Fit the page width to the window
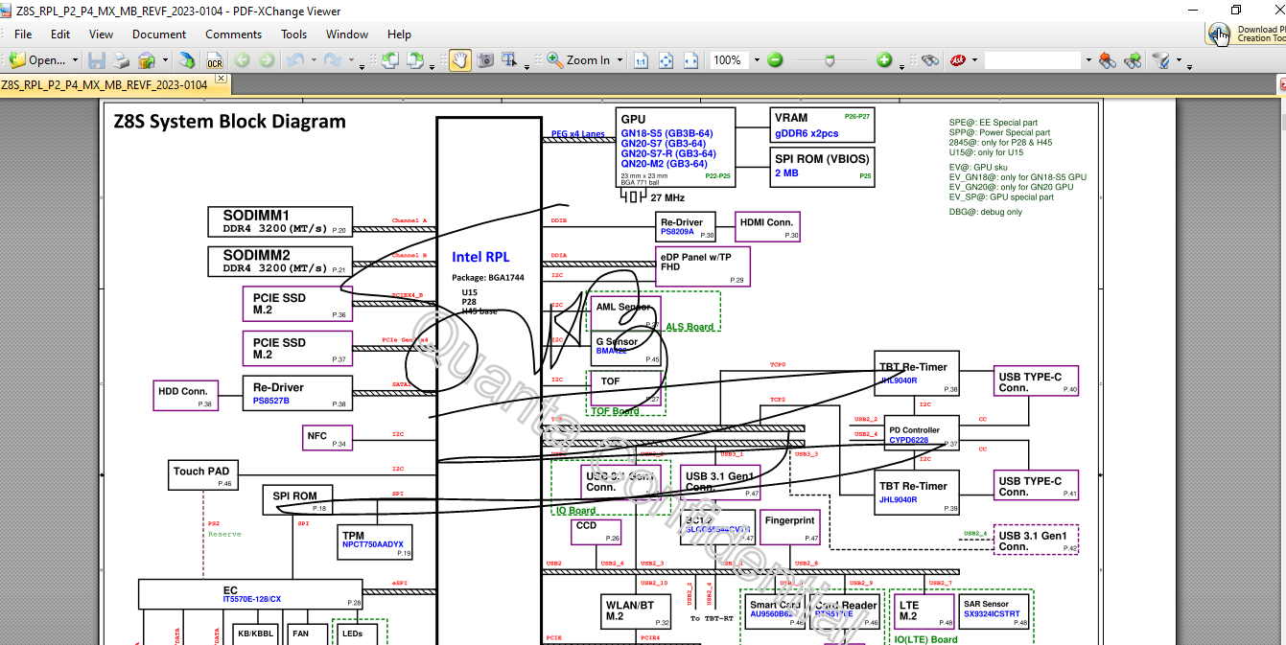Image resolution: width=1286 pixels, height=645 pixels. (691, 60)
